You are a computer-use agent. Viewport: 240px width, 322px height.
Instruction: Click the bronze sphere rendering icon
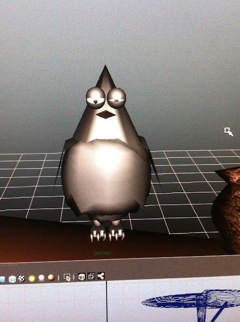coord(51,277)
